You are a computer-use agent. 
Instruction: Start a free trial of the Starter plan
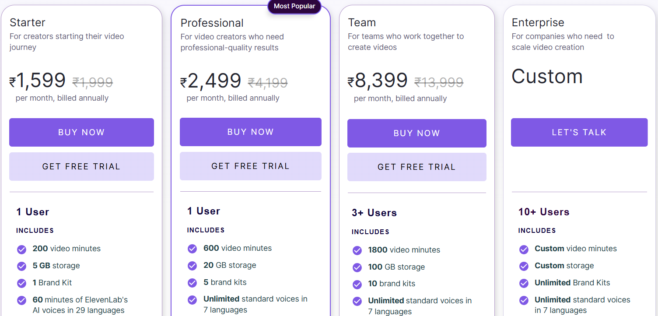(81, 166)
